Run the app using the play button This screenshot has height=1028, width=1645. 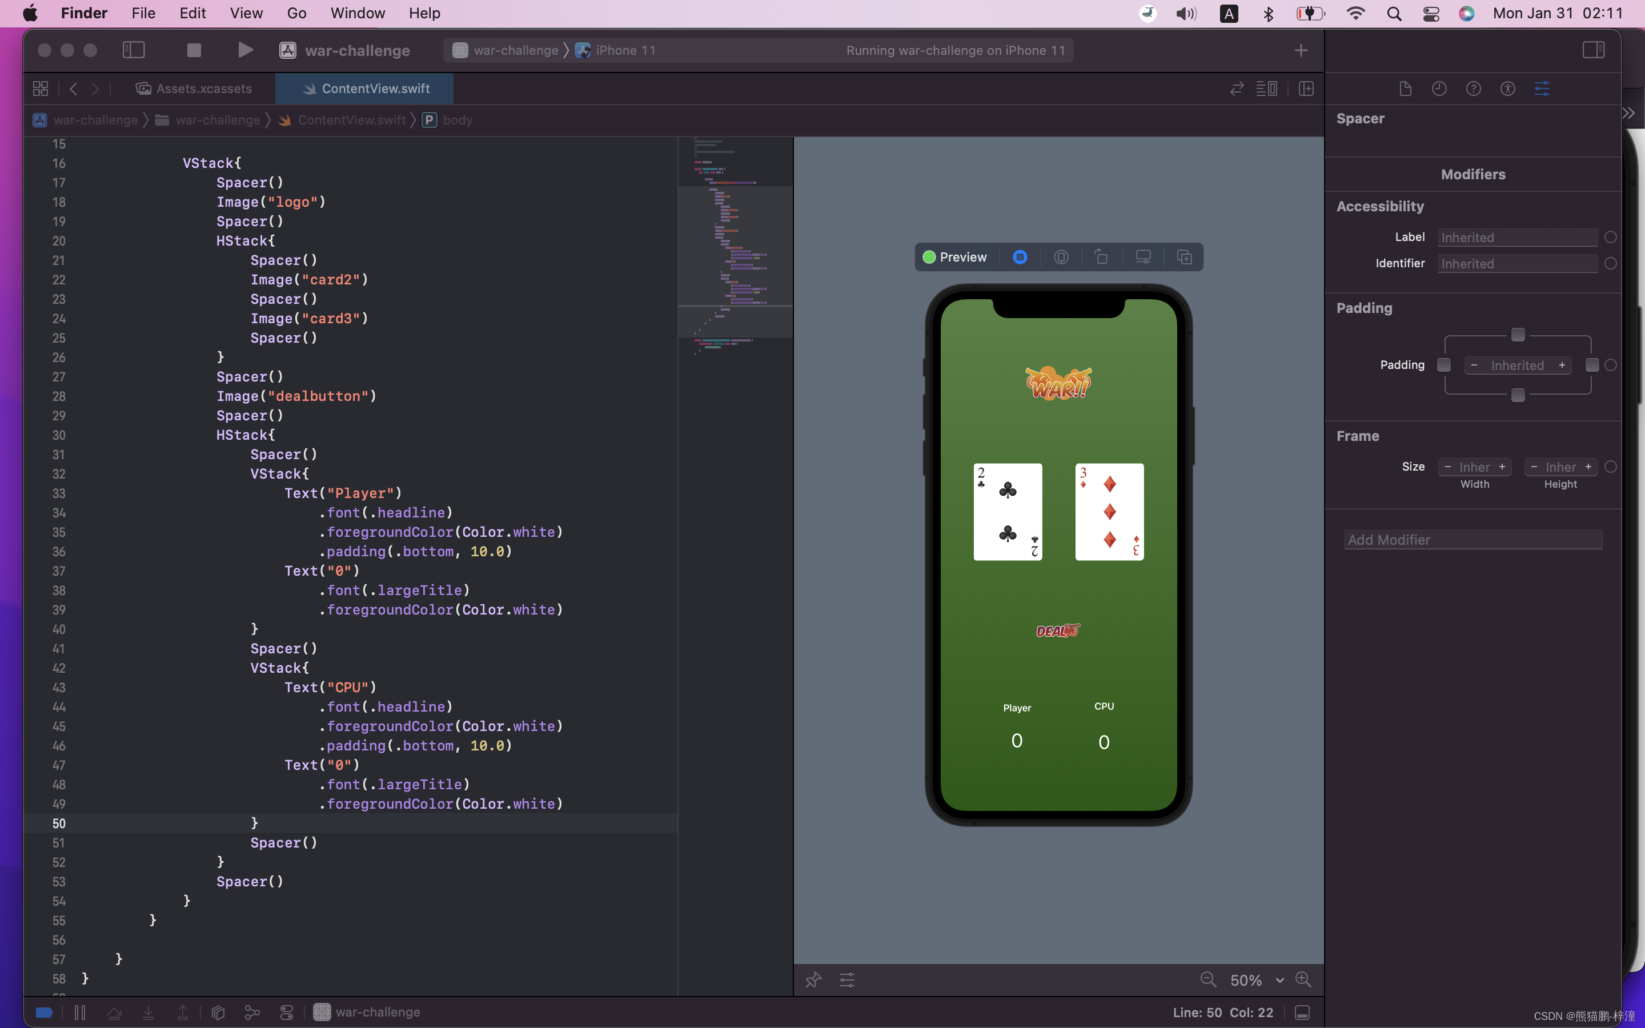tap(244, 50)
